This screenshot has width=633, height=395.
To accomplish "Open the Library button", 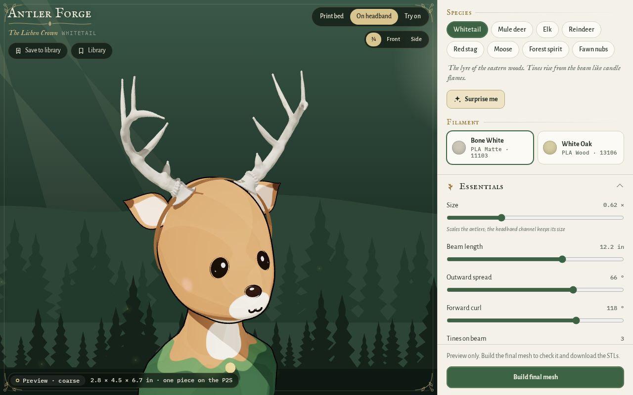I will [91, 51].
